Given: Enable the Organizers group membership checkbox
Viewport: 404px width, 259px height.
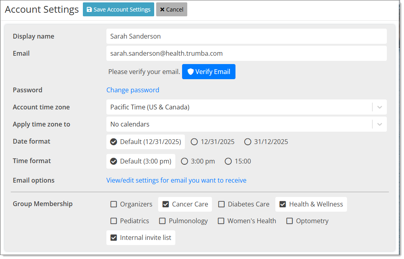Looking at the screenshot, I should point(114,204).
